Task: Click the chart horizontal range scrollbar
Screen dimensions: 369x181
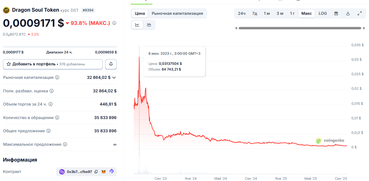Action: [x=300, y=28]
